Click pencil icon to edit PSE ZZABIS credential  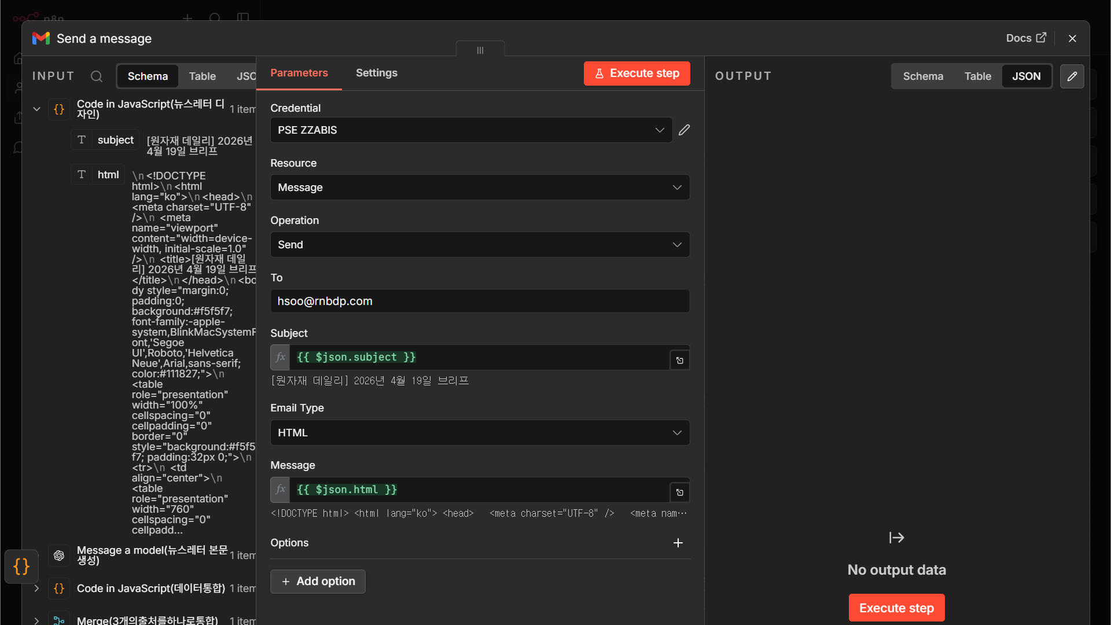[684, 130]
